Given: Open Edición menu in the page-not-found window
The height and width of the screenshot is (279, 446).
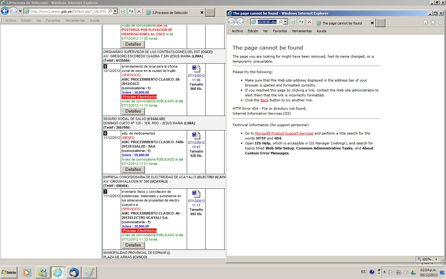Looking at the screenshot, I should 253,31.
